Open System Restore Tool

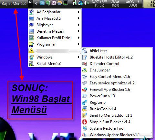[x=117, y=128]
